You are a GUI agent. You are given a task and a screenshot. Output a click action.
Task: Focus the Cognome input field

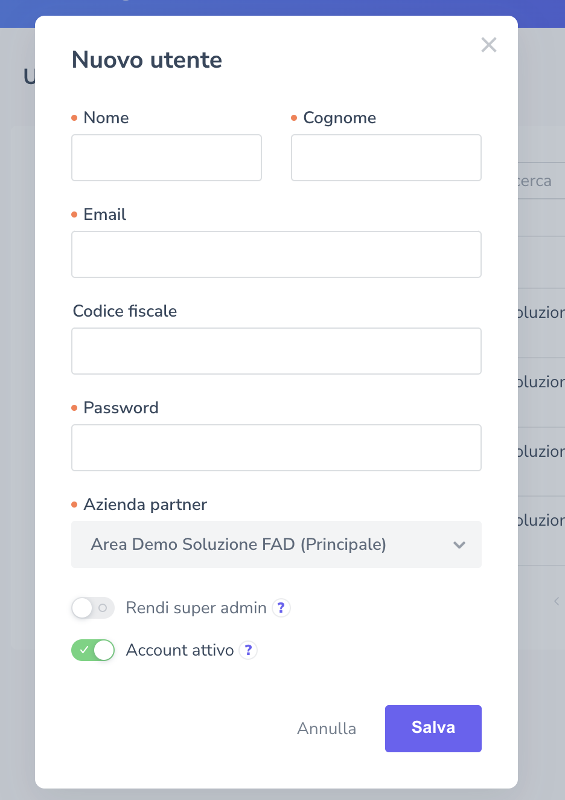386,158
